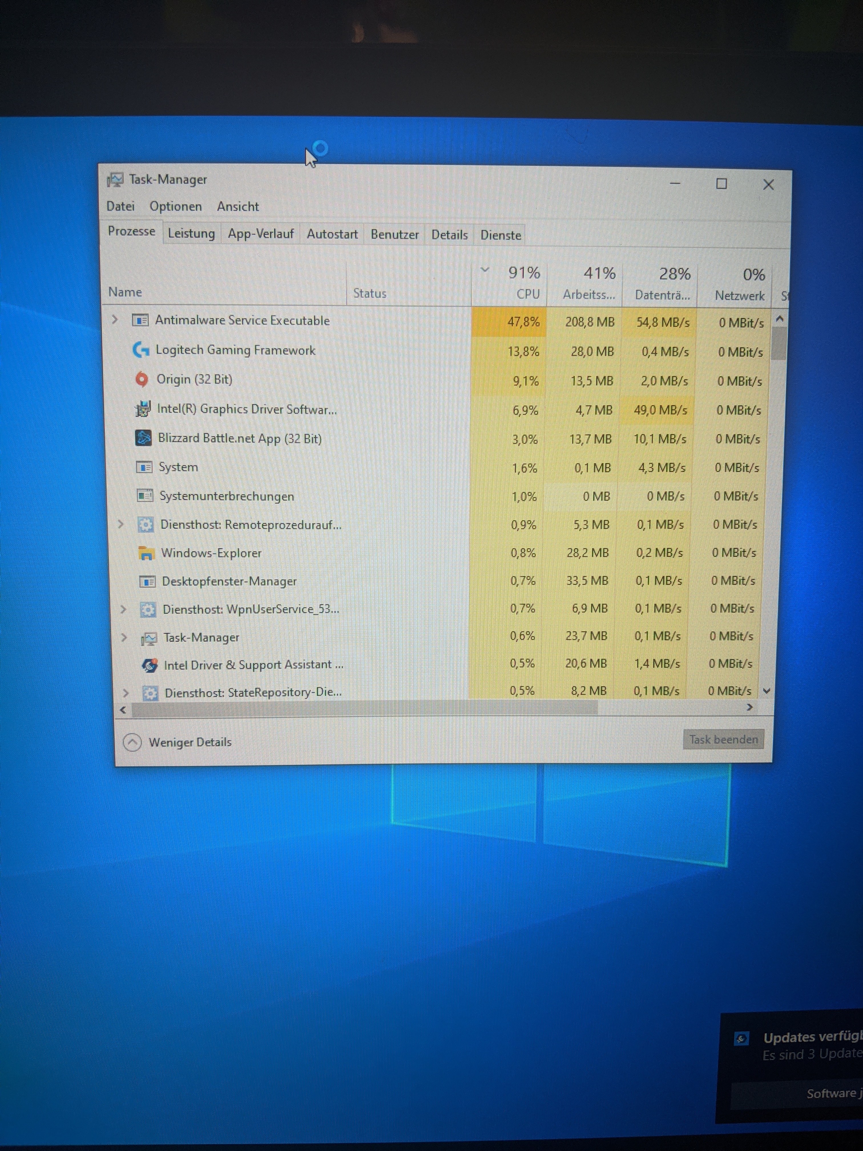Expand the Task-Manager process group

tap(124, 637)
